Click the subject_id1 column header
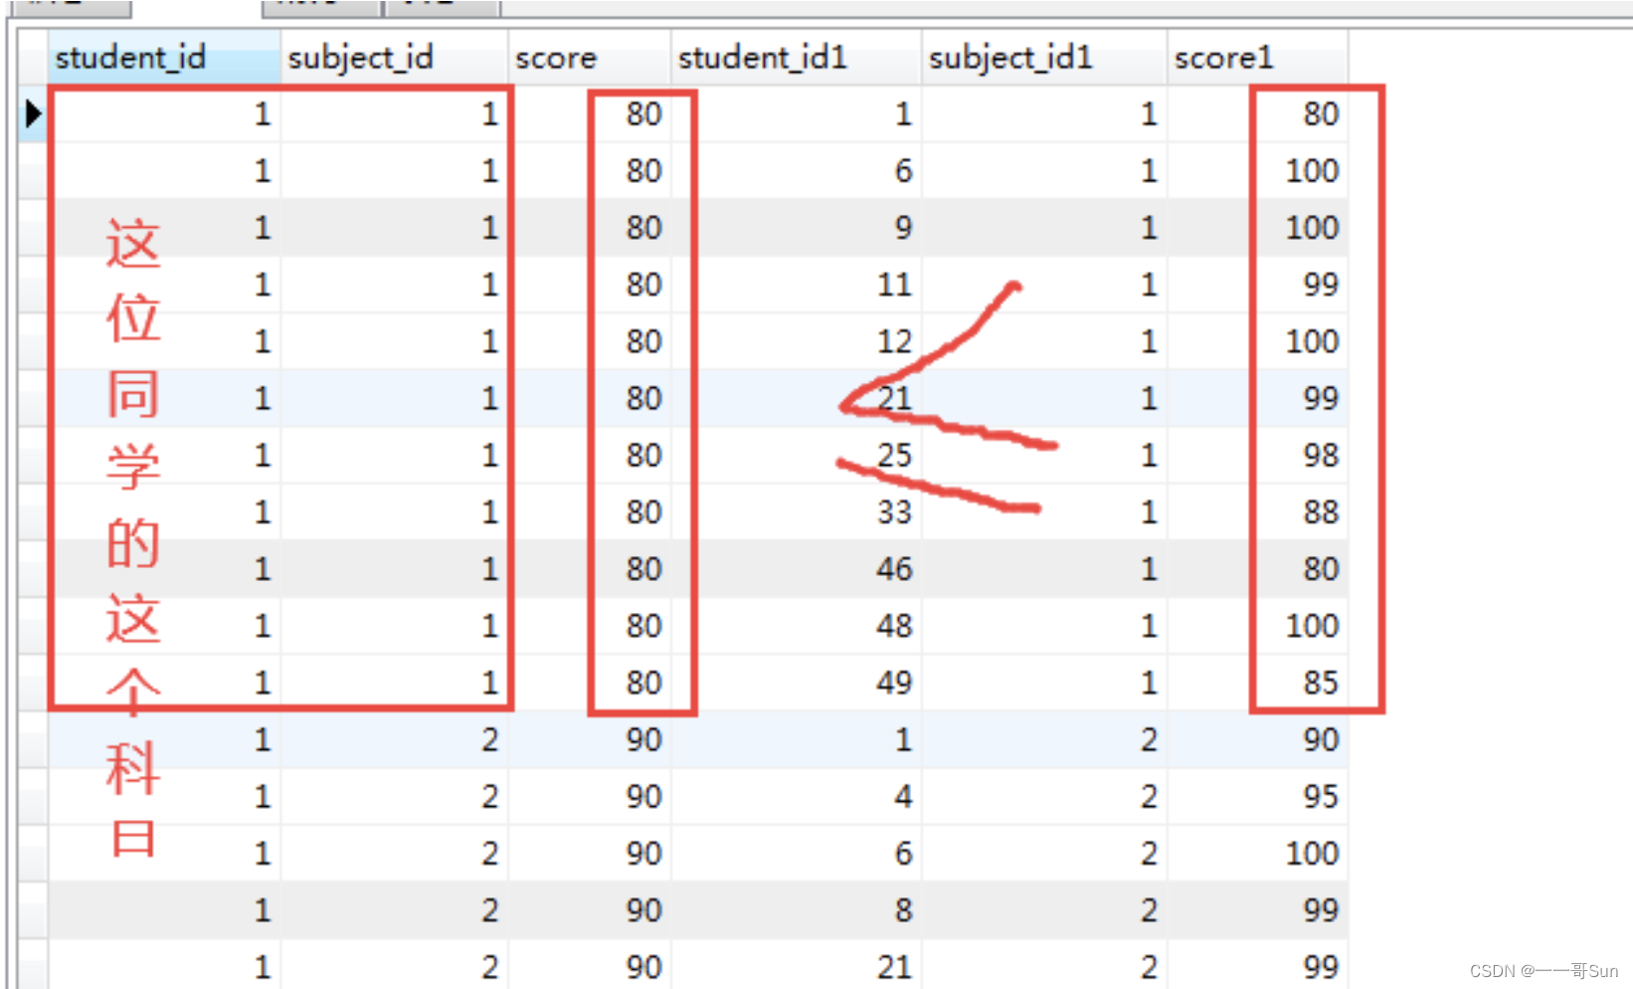The width and height of the screenshot is (1633, 989). click(1043, 58)
